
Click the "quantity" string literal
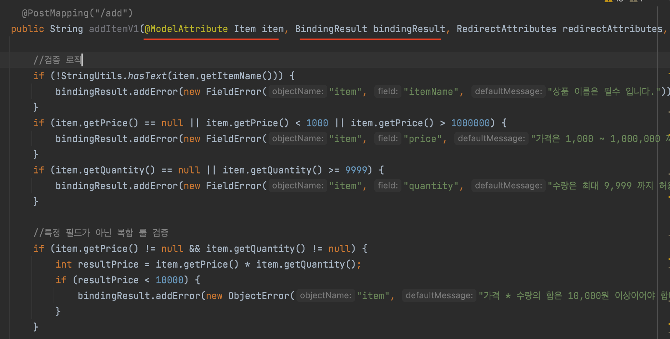point(431,186)
